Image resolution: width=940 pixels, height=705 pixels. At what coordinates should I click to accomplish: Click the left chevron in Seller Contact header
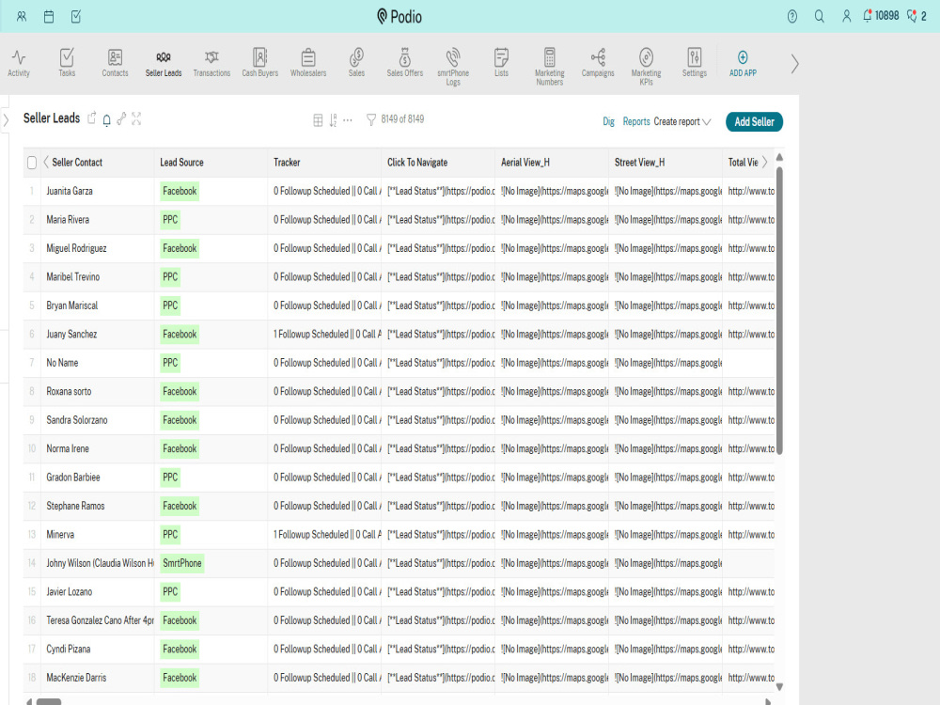click(x=45, y=162)
